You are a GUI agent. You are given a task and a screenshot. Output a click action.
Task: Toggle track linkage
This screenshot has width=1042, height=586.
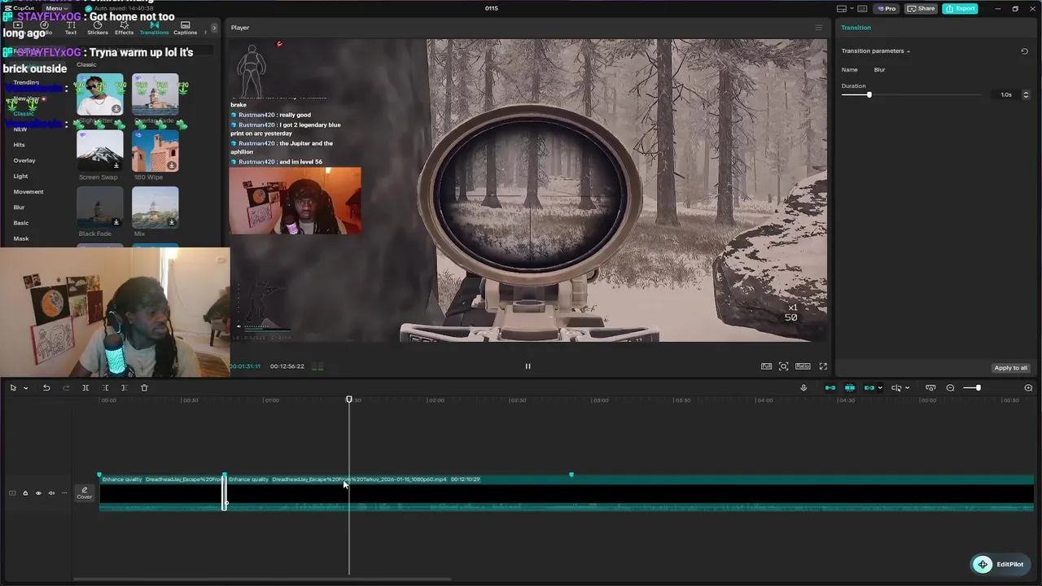click(869, 388)
